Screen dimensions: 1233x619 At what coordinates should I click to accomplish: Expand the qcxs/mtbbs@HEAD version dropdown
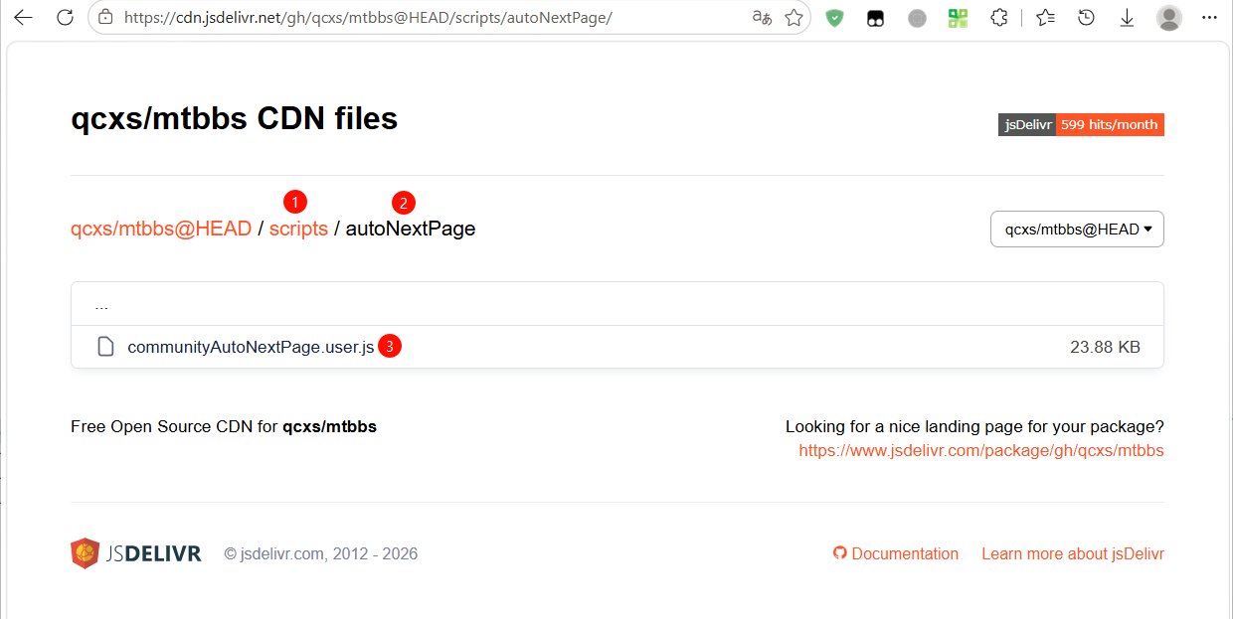[x=1077, y=230]
